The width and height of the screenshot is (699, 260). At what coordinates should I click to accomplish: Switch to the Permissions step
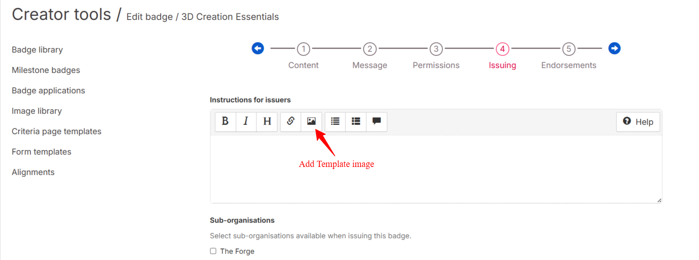coord(436,49)
